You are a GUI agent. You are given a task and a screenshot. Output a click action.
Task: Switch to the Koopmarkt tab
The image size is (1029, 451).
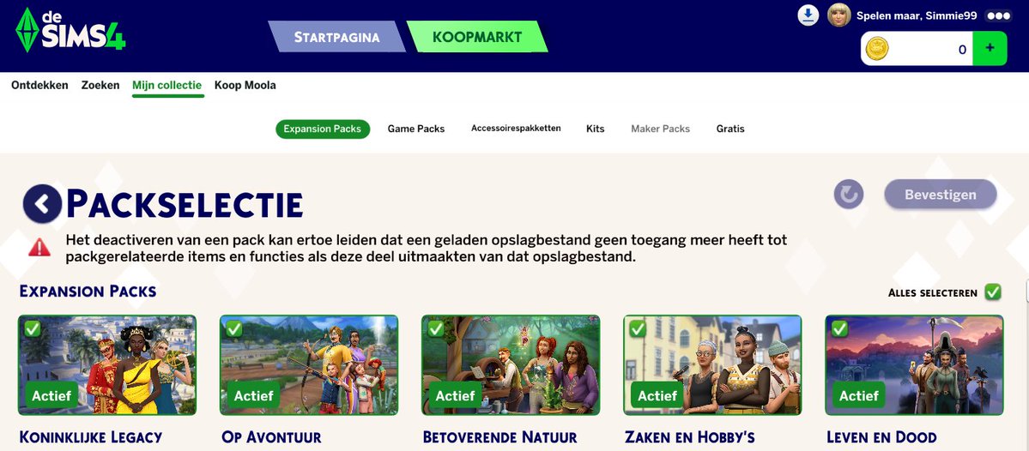click(x=477, y=37)
